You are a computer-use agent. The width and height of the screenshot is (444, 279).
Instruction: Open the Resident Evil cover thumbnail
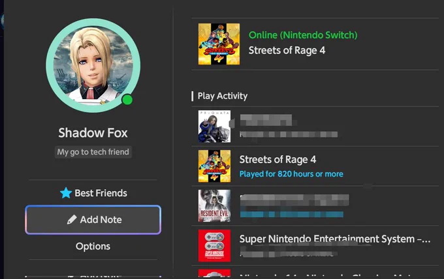tap(214, 206)
